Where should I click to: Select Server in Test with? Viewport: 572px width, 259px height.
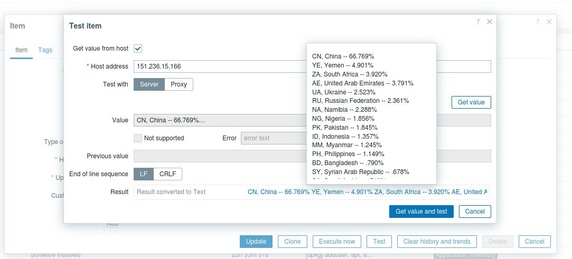coord(149,84)
